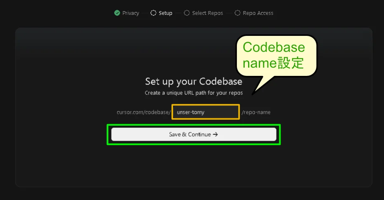Image resolution: width=384 pixels, height=200 pixels.
Task: Click the 'Set up your Codebase' heading
Action: [194, 82]
